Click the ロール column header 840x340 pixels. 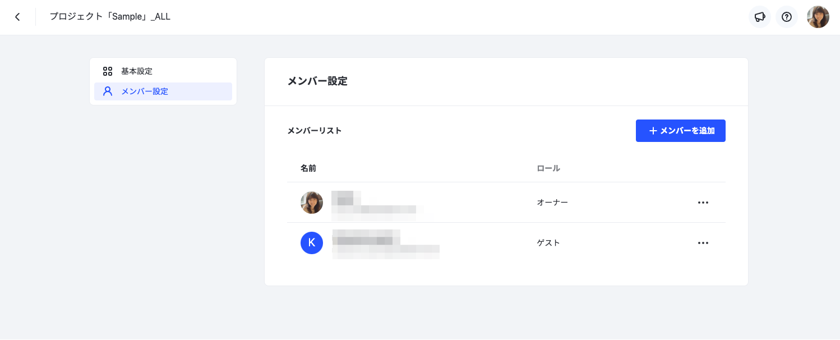(x=548, y=168)
